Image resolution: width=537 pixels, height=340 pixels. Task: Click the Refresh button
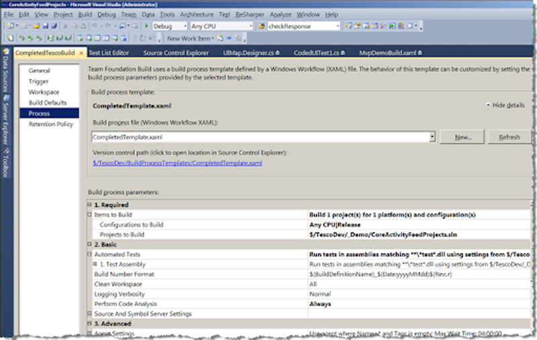pos(509,137)
